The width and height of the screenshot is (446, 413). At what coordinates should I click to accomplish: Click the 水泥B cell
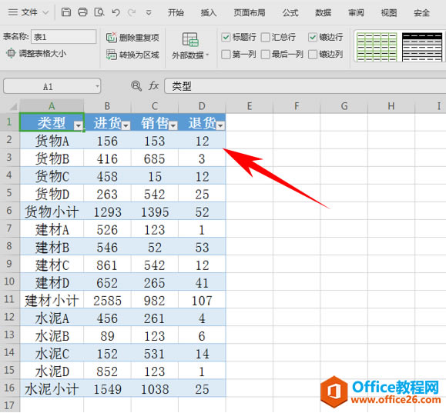[52, 335]
